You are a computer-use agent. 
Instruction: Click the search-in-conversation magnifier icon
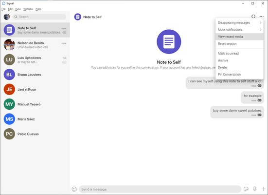click(x=253, y=17)
